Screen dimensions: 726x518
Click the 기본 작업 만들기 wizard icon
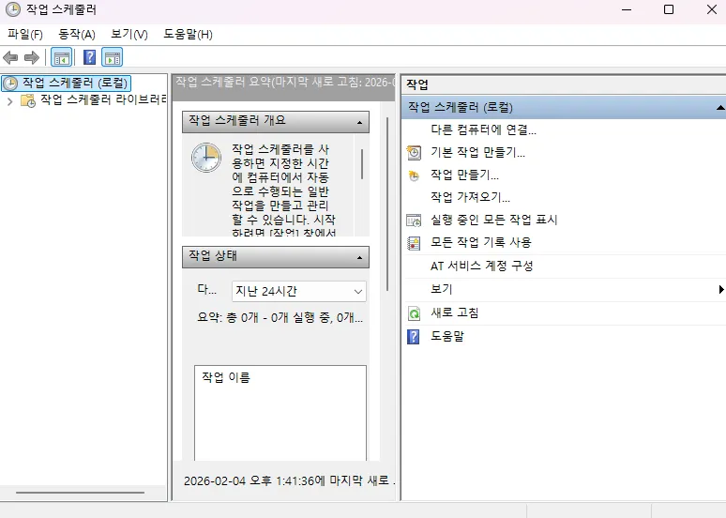(x=414, y=152)
